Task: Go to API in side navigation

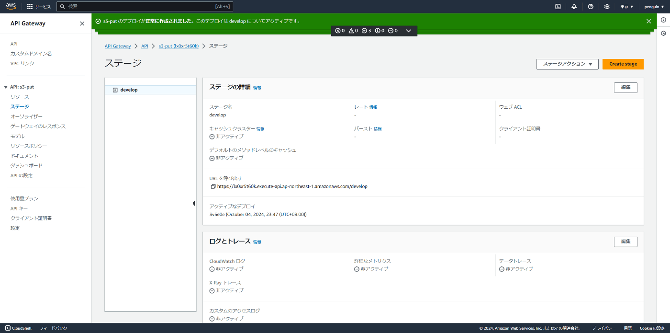Action: click(14, 44)
